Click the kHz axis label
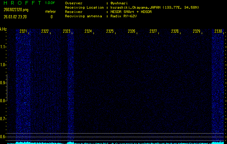Image resolution: width=227 pixels, height=144 pixels. (4, 29)
